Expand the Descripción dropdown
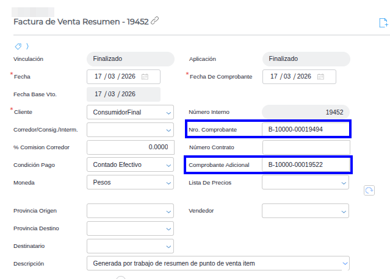Viewport: 390px width, 279px height. (345, 263)
